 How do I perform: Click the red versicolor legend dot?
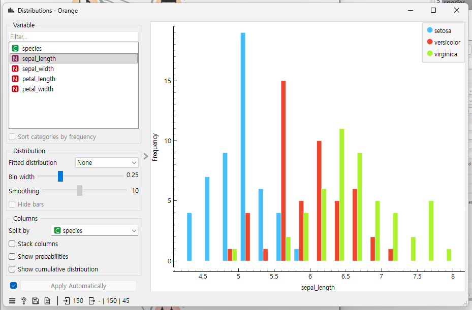tap(429, 42)
